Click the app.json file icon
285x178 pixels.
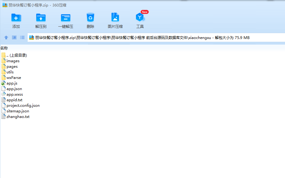click(x=3, y=89)
